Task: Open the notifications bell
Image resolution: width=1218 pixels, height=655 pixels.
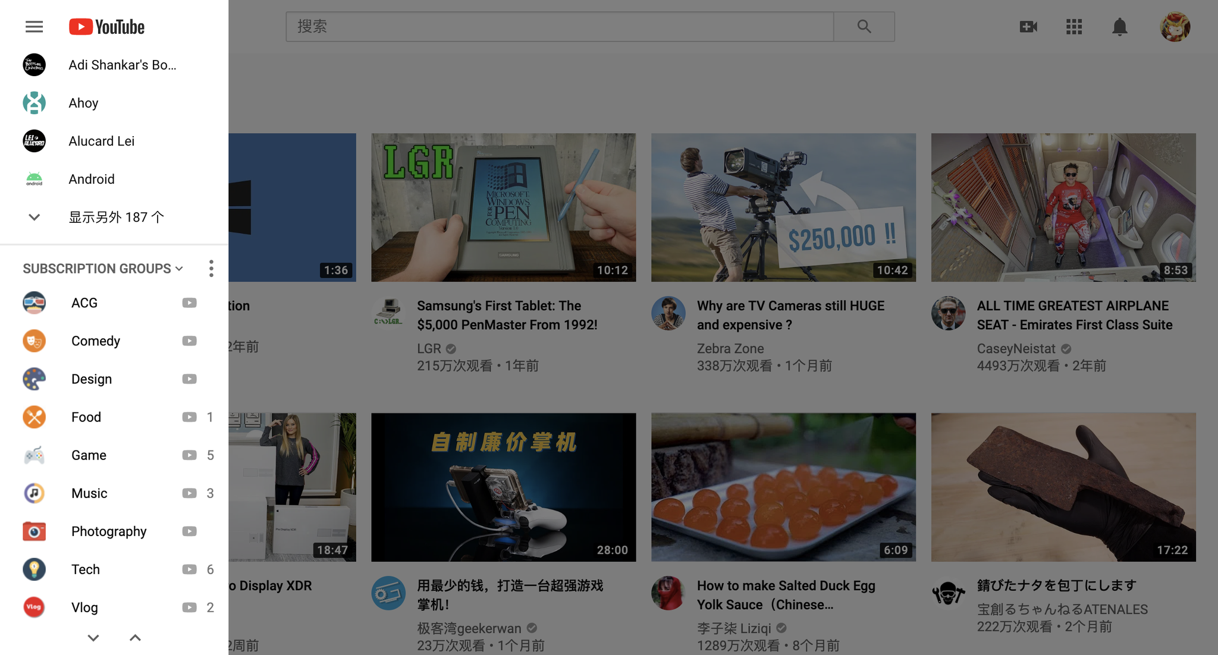Action: (x=1119, y=26)
